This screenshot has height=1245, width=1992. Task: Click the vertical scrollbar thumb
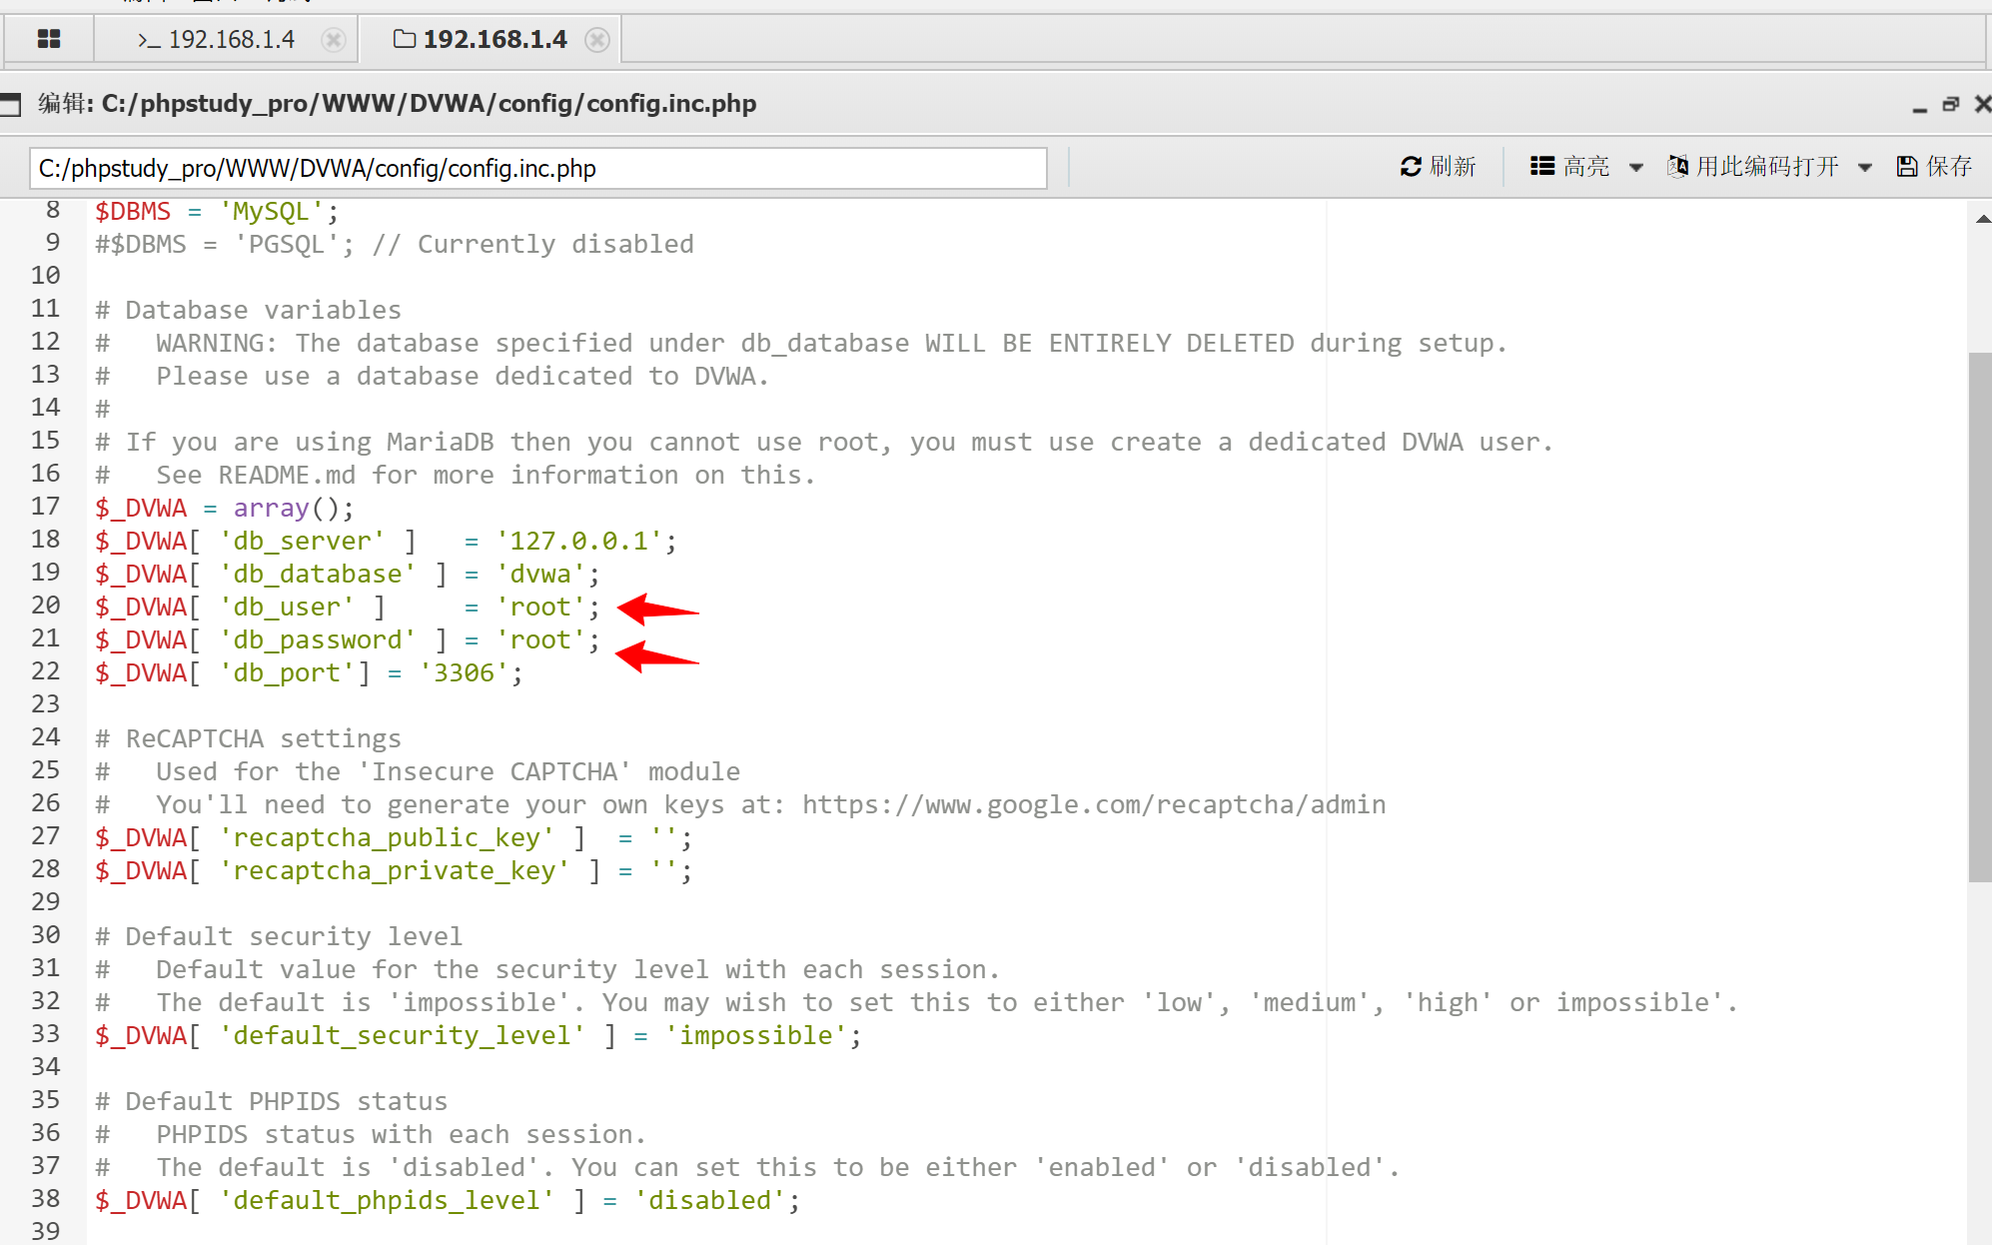click(1979, 617)
